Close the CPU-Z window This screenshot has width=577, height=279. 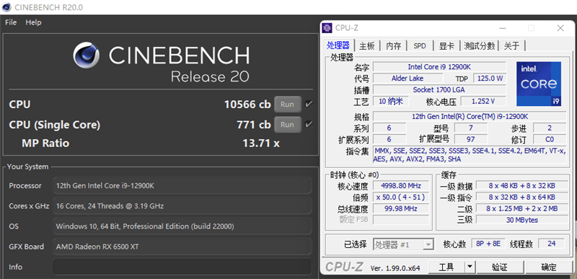click(x=560, y=28)
